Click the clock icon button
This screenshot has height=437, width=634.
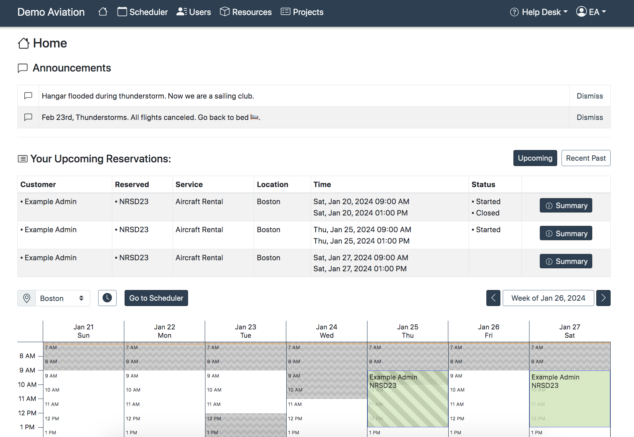[x=107, y=298]
